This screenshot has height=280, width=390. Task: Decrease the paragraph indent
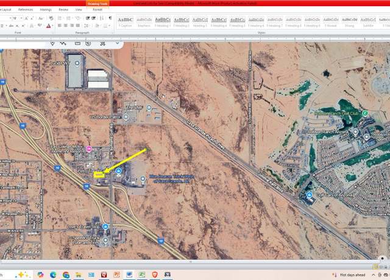pyautogui.click(x=88, y=18)
